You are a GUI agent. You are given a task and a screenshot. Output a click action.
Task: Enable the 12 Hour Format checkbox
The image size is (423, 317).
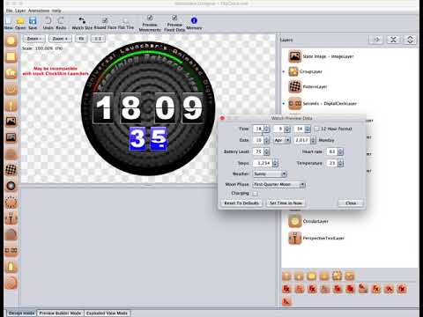[316, 129]
